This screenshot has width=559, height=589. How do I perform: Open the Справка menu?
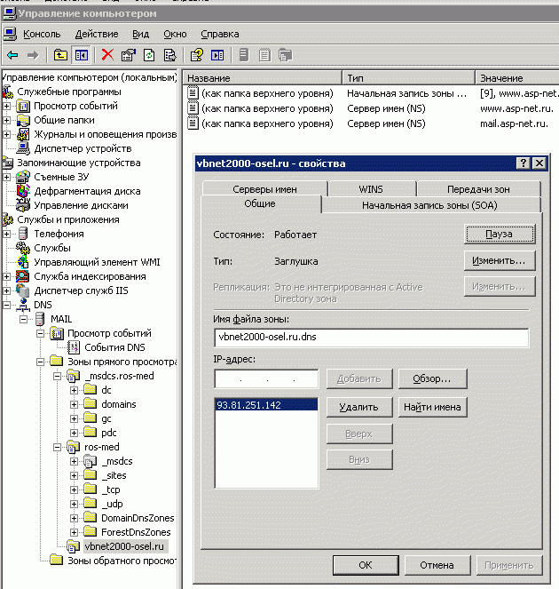click(220, 34)
